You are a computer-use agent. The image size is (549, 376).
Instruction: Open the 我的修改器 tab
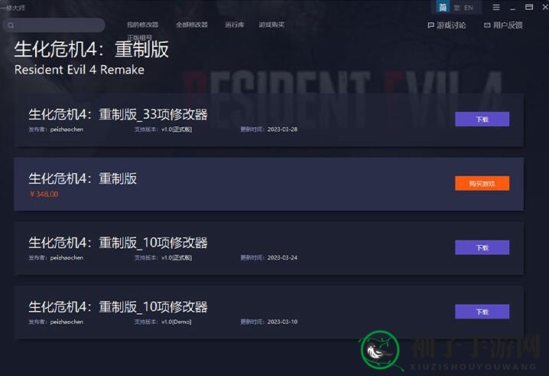coord(142,25)
